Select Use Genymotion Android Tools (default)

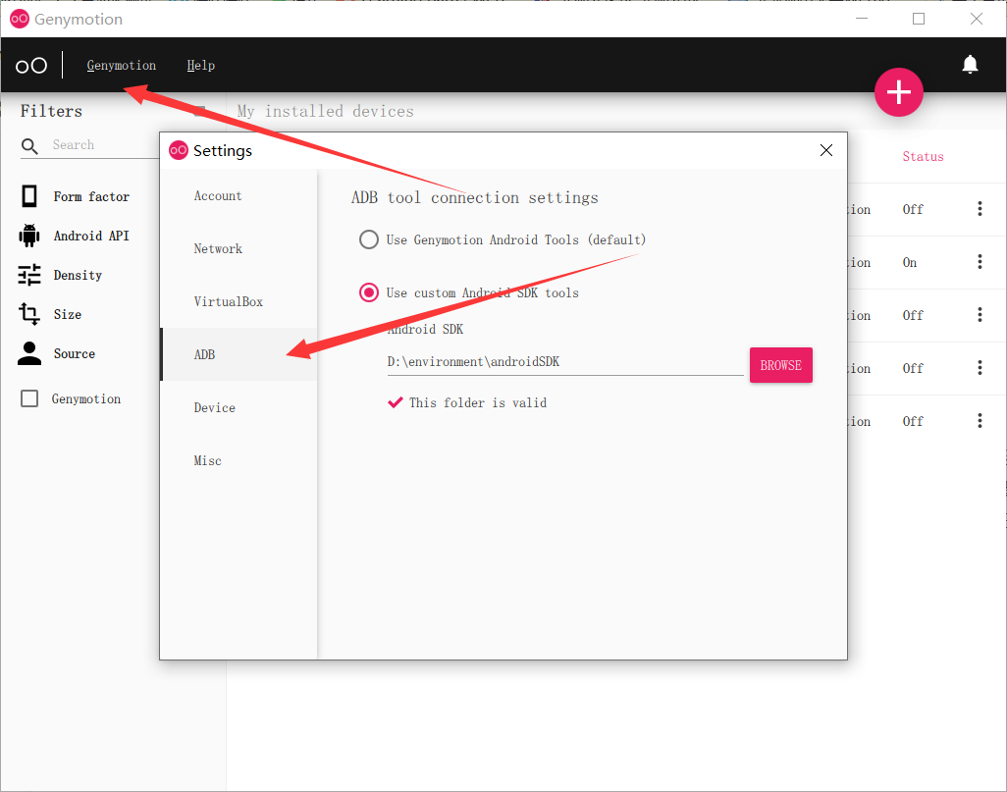369,239
